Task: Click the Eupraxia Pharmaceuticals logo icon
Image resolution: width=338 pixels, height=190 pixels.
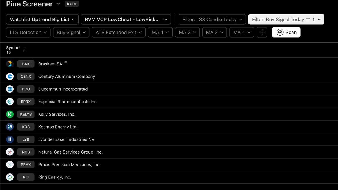Action: coord(10,102)
